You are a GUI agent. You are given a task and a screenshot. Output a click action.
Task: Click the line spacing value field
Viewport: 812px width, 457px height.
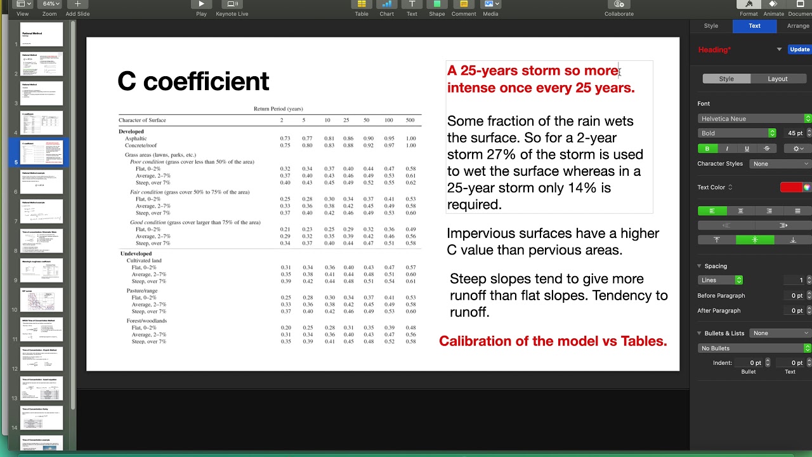[x=793, y=280]
